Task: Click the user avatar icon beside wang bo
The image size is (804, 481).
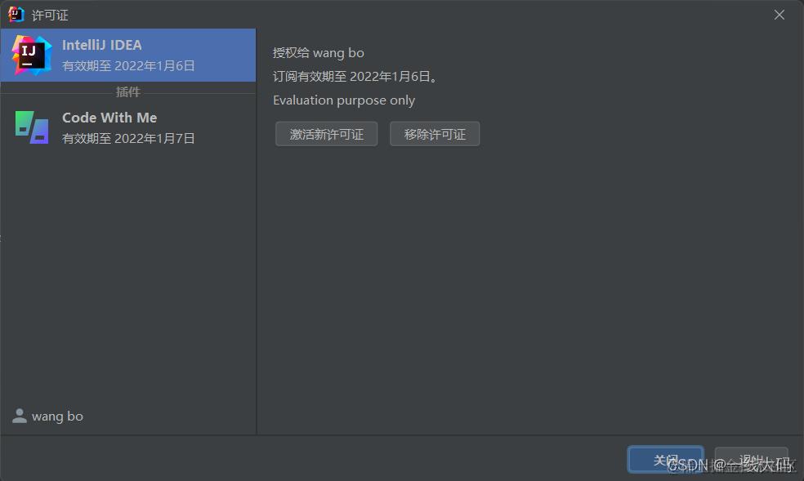Action: 20,416
